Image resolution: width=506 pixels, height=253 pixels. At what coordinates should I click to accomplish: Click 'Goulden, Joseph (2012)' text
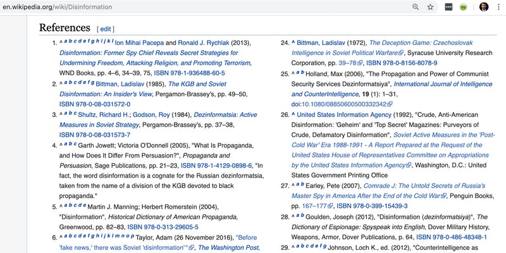[x=339, y=216]
